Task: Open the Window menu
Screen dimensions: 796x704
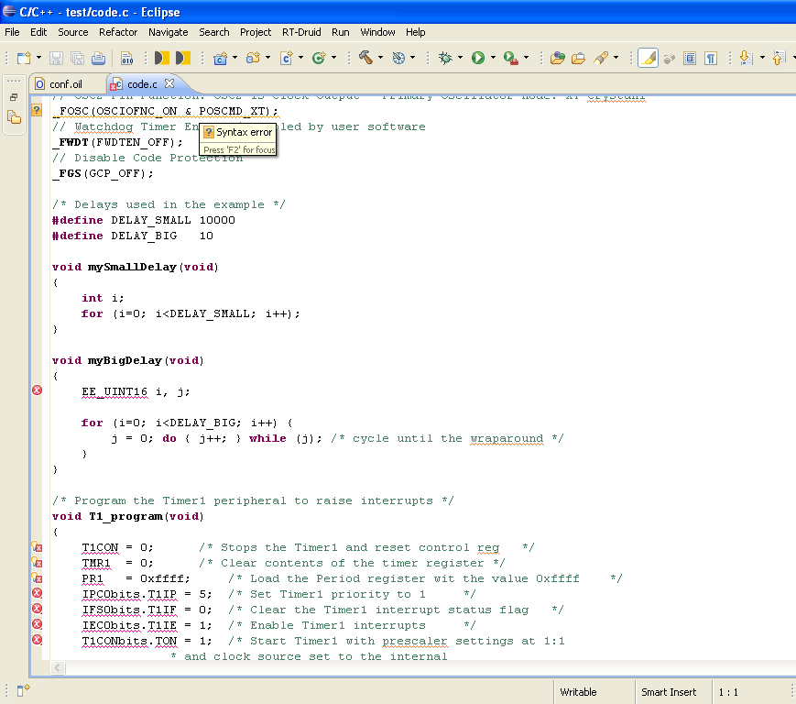Action: click(x=377, y=32)
